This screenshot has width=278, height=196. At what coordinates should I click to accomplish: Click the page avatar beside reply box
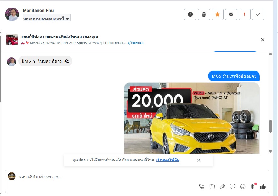[x=12, y=176]
